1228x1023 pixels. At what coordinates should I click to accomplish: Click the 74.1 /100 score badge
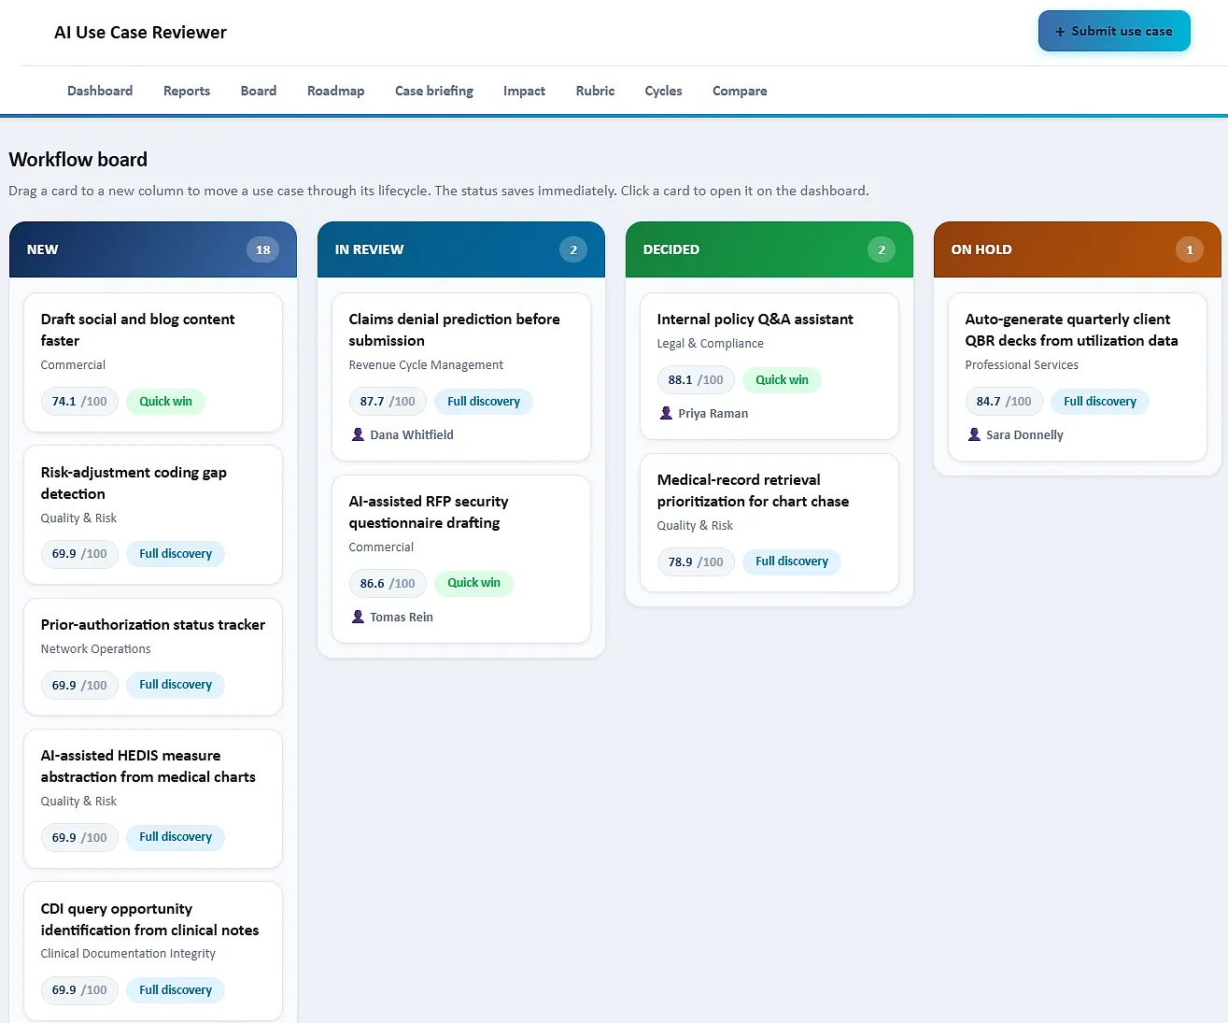coord(79,402)
